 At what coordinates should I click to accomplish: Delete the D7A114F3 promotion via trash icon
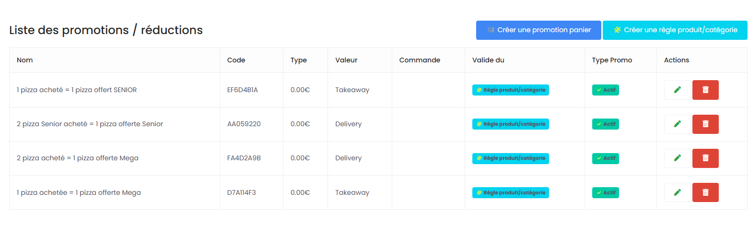705,192
